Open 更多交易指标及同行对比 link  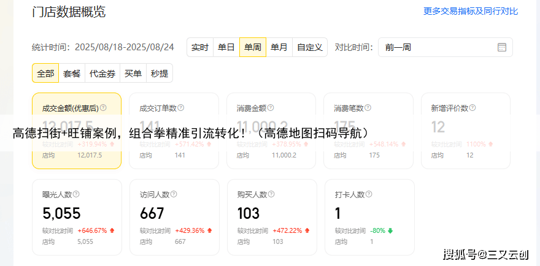click(471, 11)
